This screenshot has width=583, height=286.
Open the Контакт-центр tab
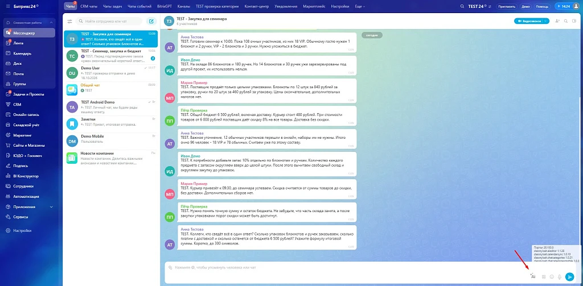click(257, 6)
